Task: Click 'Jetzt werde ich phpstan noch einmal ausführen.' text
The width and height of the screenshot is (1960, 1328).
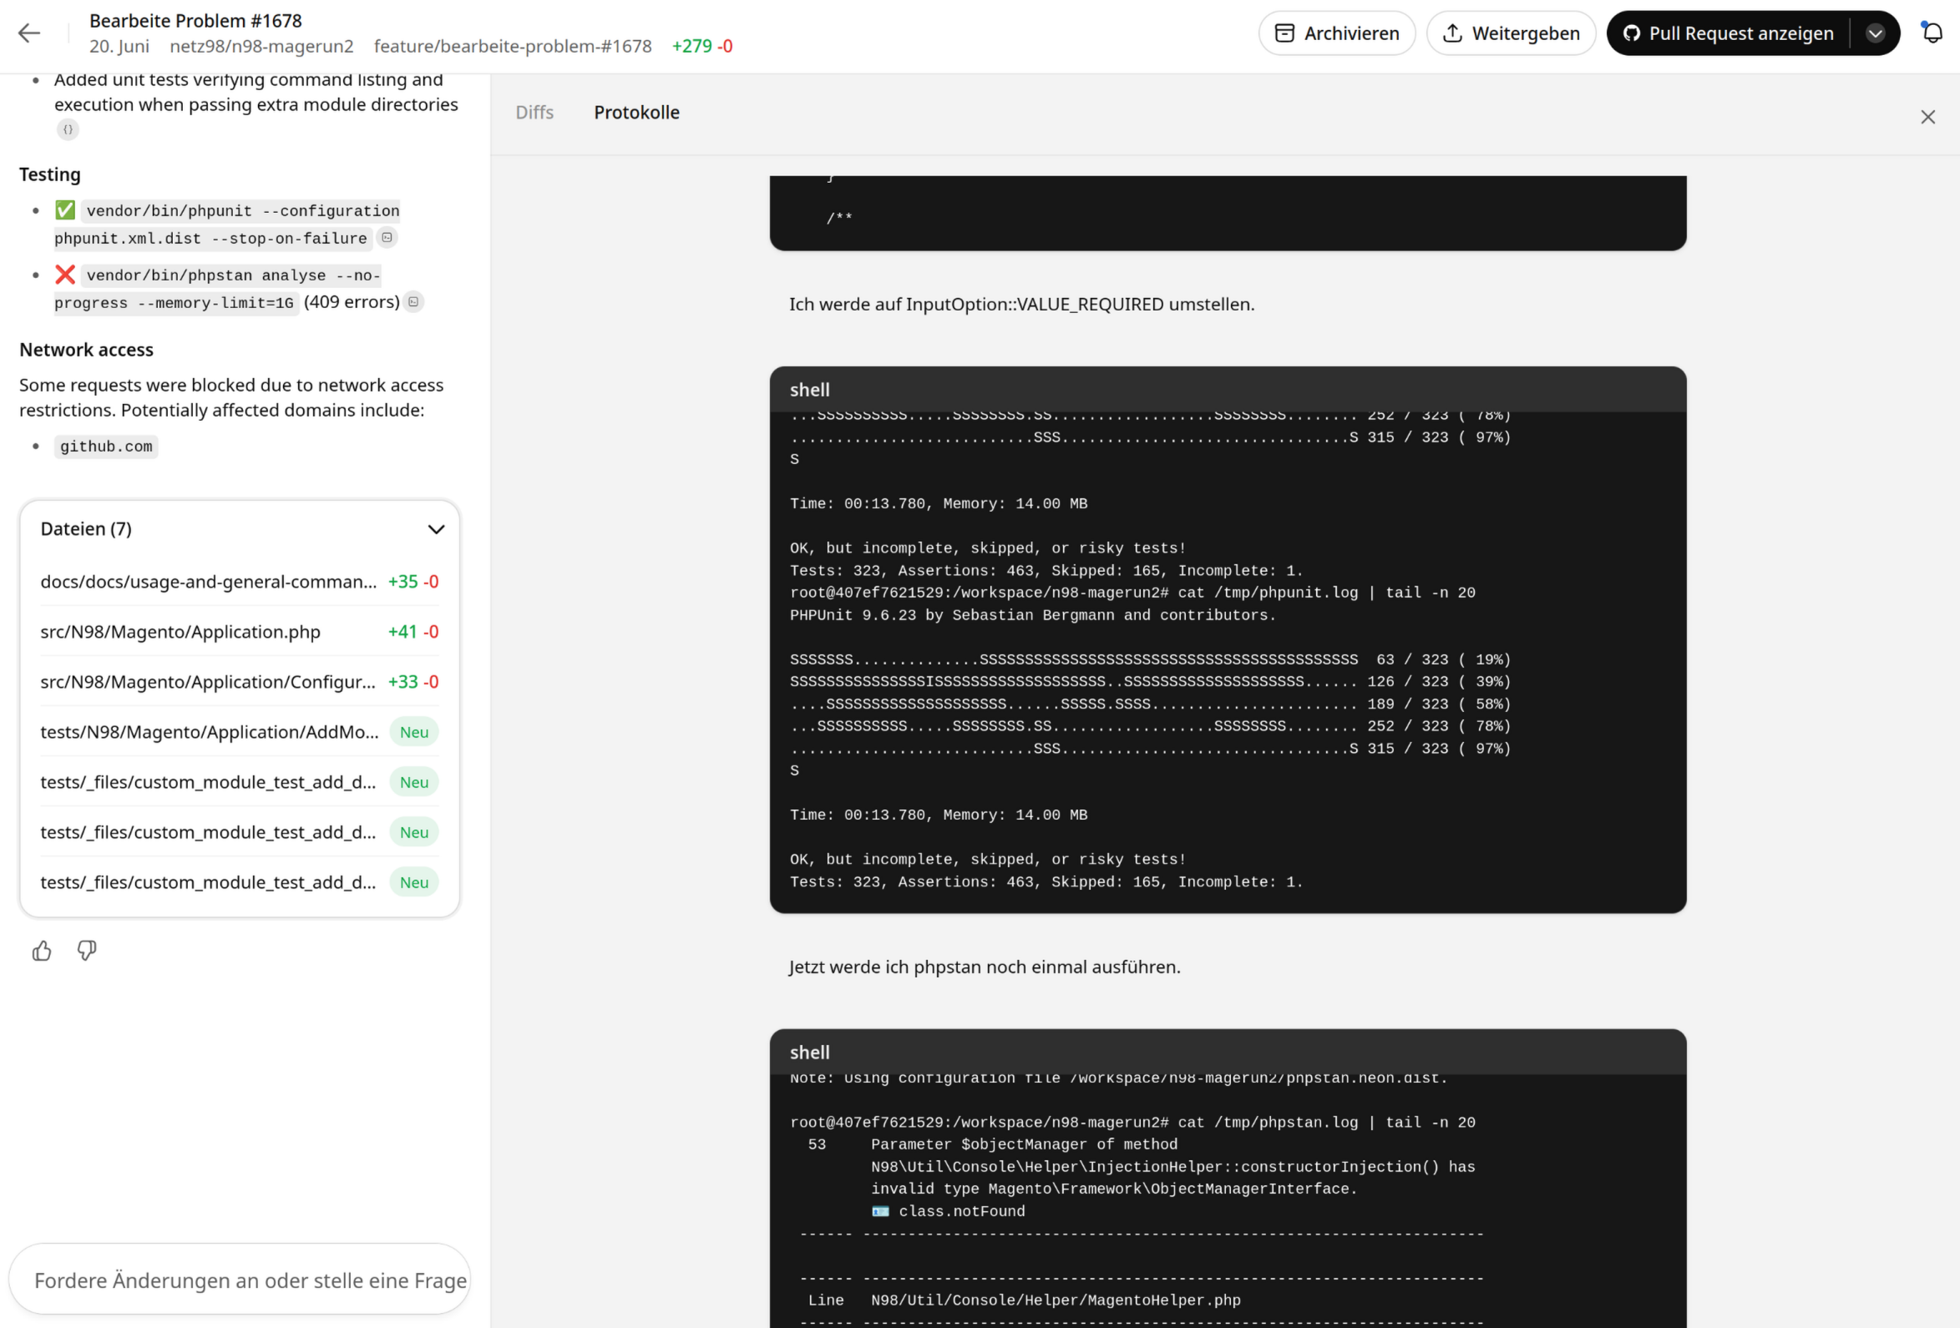Action: click(985, 967)
